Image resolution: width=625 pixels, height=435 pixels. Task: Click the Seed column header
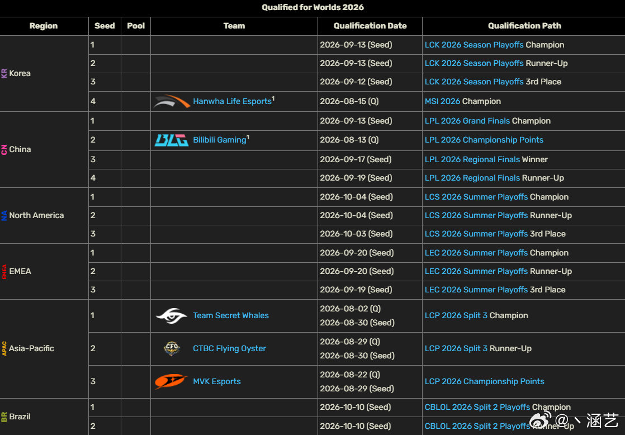(x=105, y=26)
